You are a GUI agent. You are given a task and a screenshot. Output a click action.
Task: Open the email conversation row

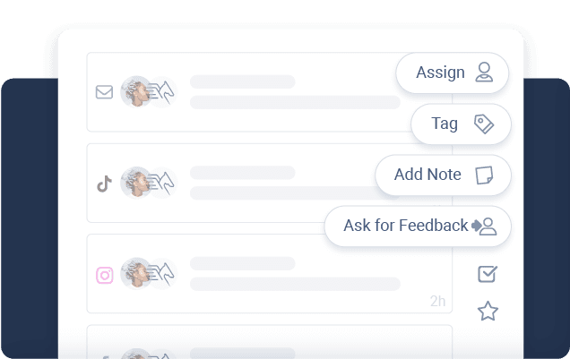click(x=270, y=92)
